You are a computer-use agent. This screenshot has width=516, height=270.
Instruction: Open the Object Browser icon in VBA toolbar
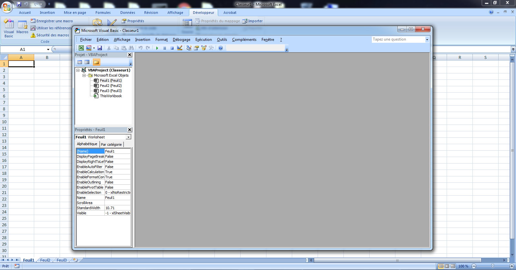(204, 48)
